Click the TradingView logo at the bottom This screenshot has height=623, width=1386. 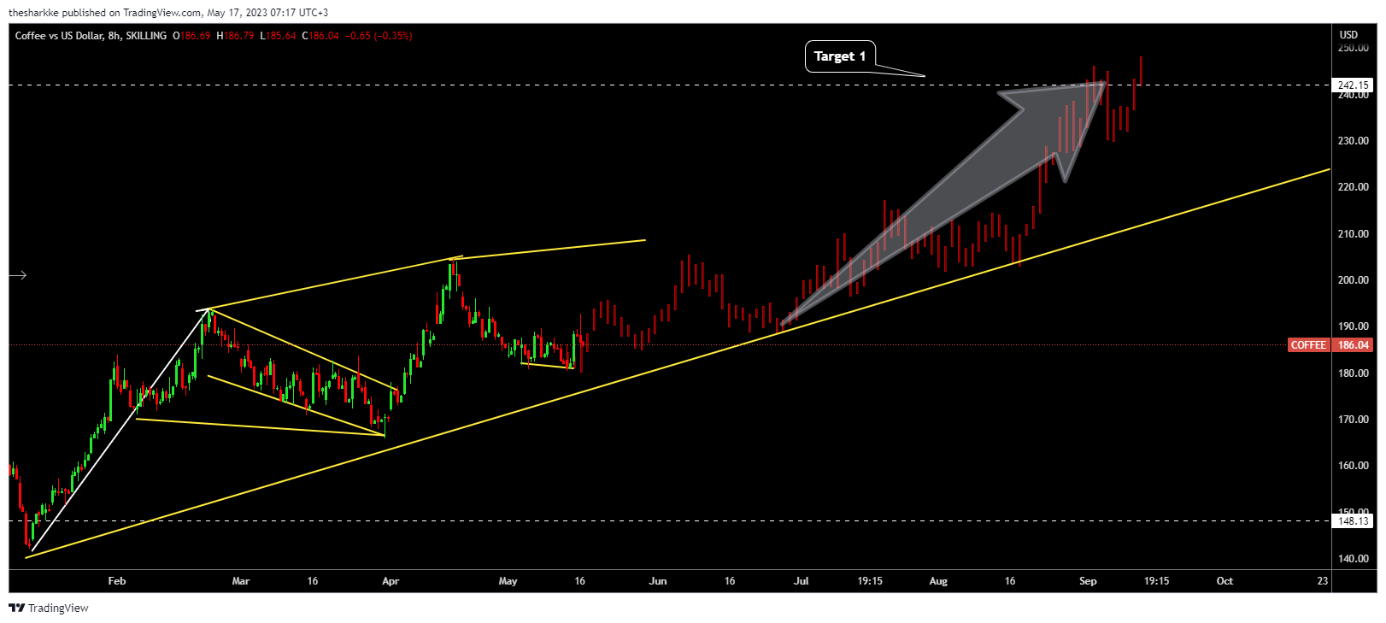coord(49,608)
